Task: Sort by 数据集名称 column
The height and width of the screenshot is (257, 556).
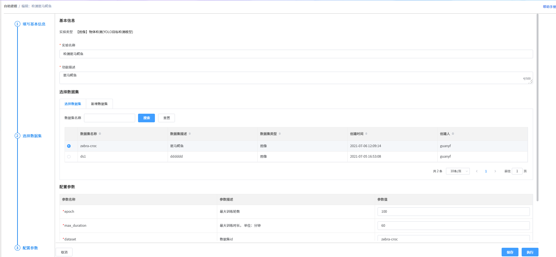Action: [100, 134]
